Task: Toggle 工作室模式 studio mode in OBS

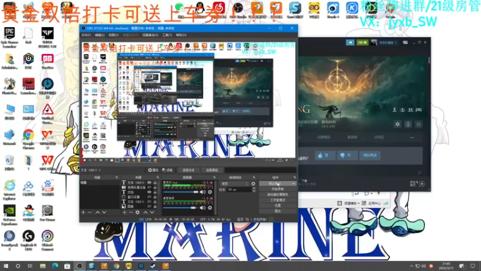Action: [278, 200]
